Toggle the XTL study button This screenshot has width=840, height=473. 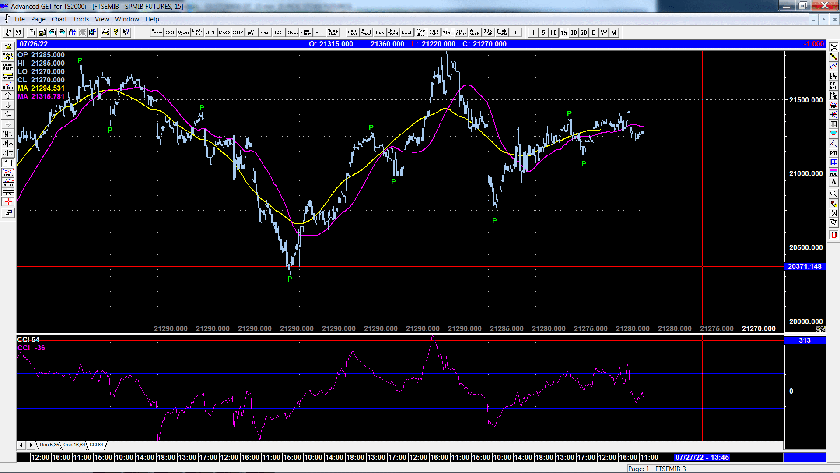515,32
